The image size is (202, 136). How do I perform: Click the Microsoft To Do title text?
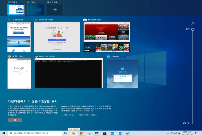tap(46, 20)
